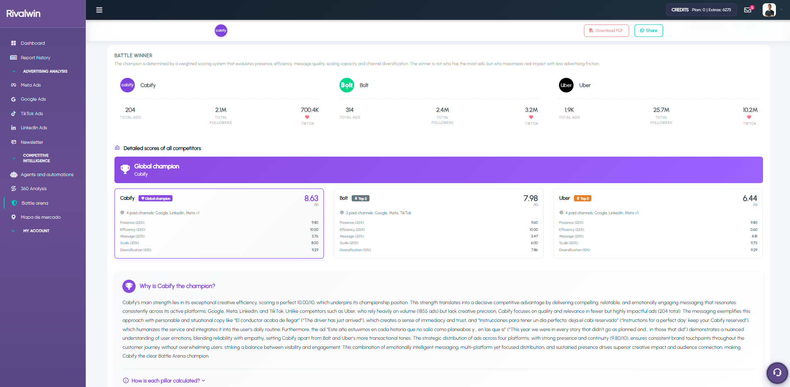Click the Battle Winner heading
Image resolution: width=790 pixels, height=387 pixels.
click(x=133, y=56)
